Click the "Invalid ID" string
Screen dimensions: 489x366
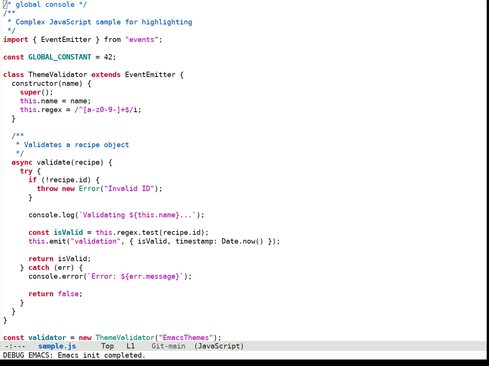point(129,189)
